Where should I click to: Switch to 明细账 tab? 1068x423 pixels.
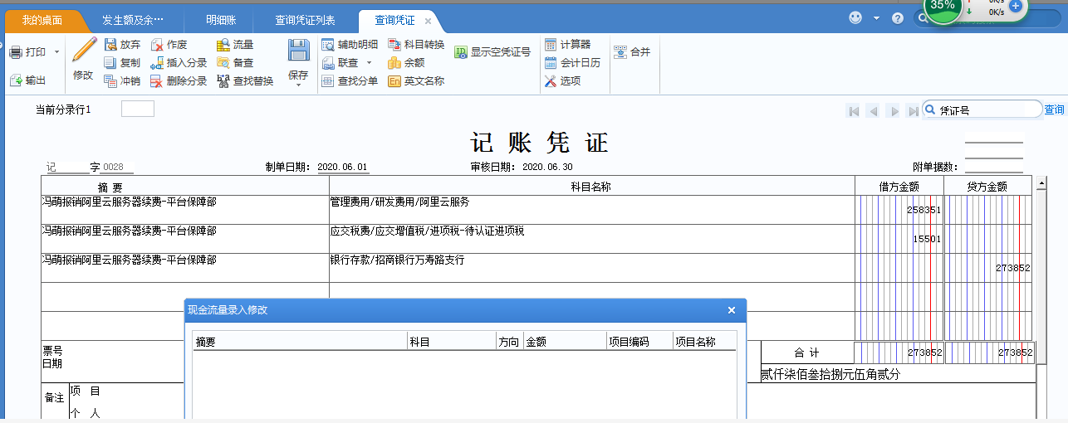[222, 20]
